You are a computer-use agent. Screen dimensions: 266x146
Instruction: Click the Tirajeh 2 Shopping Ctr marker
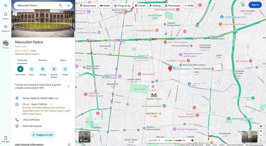coord(222,17)
